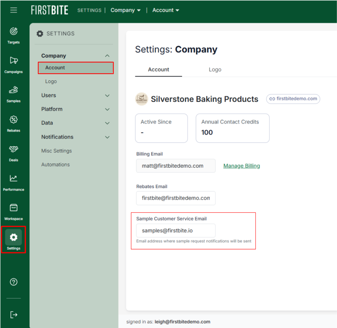The image size is (337, 328).
Task: Open the firstbitedemo.com website link
Action: pyautogui.click(x=293, y=99)
